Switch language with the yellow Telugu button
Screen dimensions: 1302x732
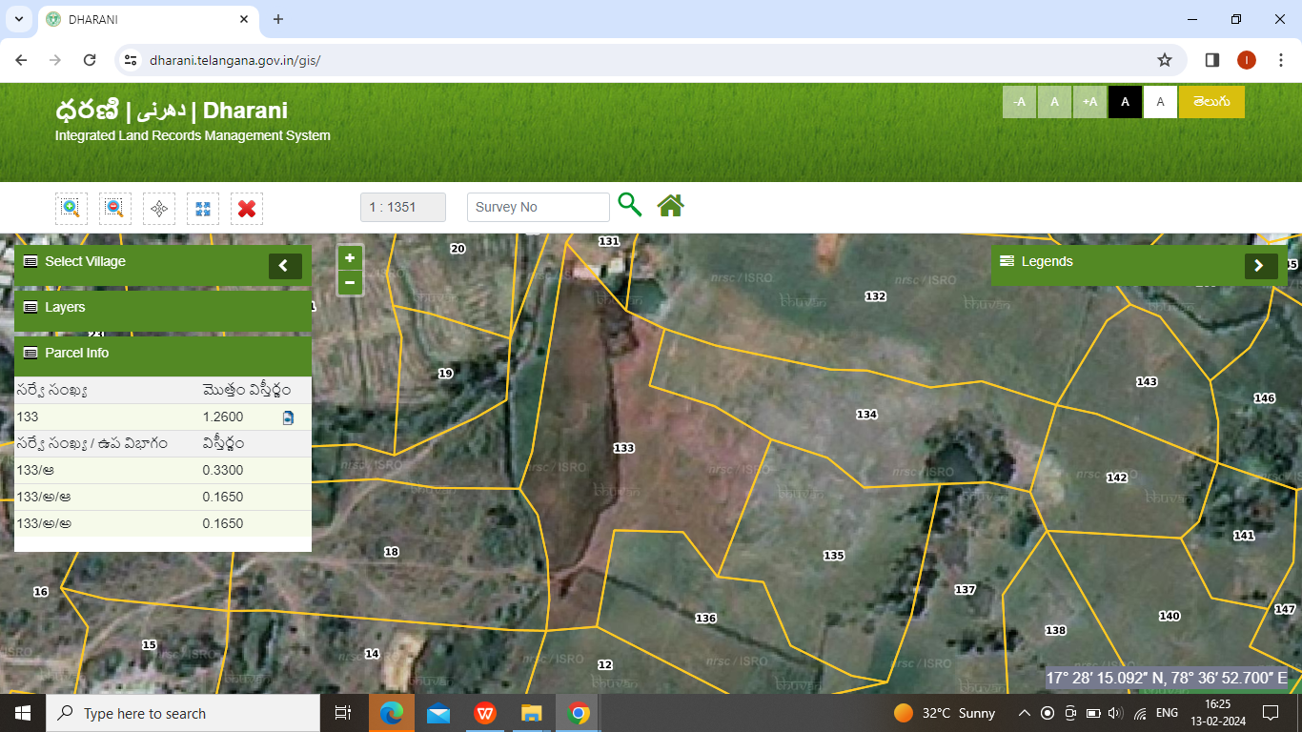1210,102
